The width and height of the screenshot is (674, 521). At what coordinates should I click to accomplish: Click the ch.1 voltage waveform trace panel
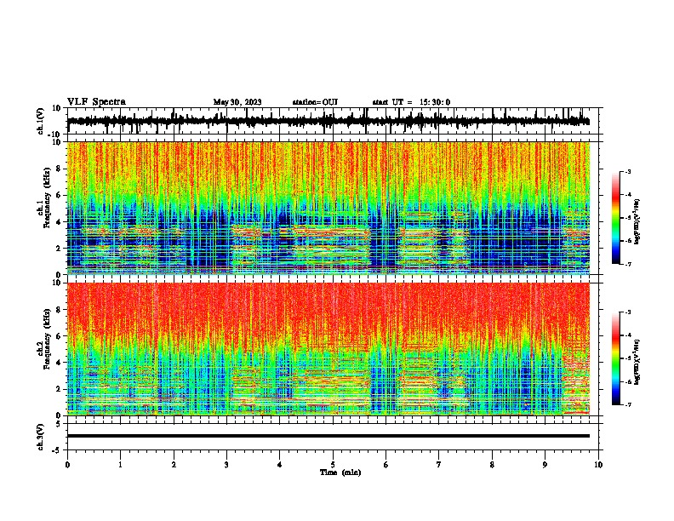[x=333, y=121]
